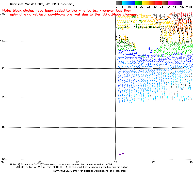Viewport: 193px width, 175px height.
Task: Click the green 15-20 knots legend segment
Action: [x=139, y=3]
